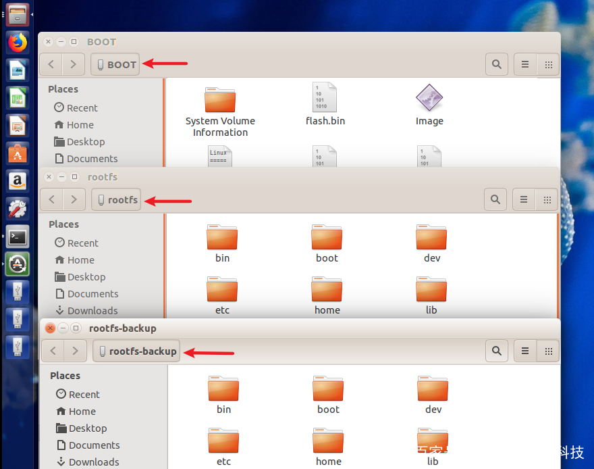
Task: Open home folder in rootfs window
Action: 327,296
